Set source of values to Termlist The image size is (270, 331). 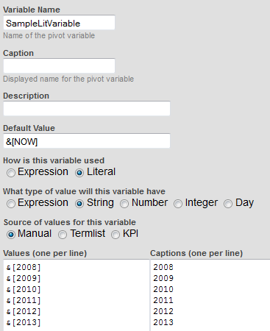click(x=63, y=235)
